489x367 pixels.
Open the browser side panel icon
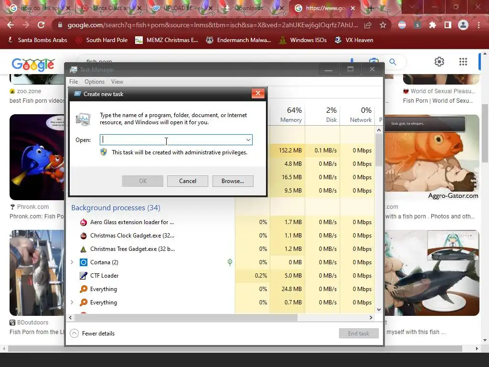[x=448, y=25]
